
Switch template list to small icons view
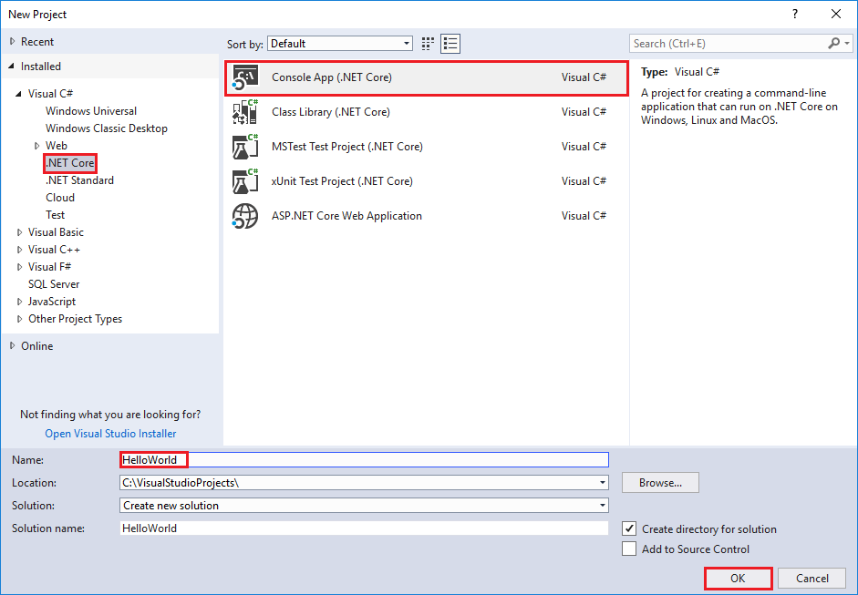[x=427, y=43]
